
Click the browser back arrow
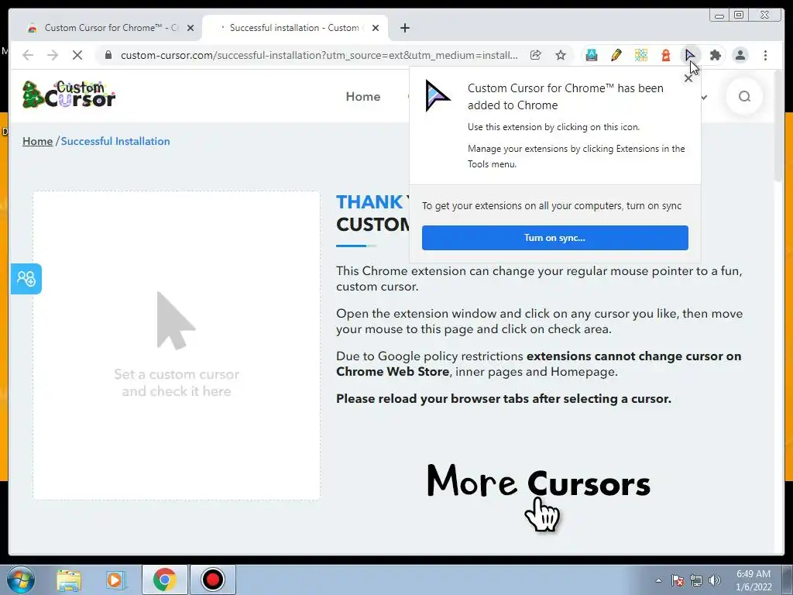pos(28,55)
